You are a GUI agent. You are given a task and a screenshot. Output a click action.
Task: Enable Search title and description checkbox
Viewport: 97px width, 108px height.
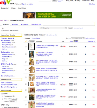tap(2, 31)
